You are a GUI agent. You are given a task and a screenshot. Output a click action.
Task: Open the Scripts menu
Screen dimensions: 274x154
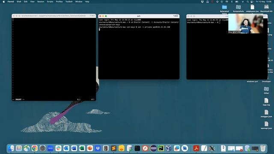click(x=50, y=2)
